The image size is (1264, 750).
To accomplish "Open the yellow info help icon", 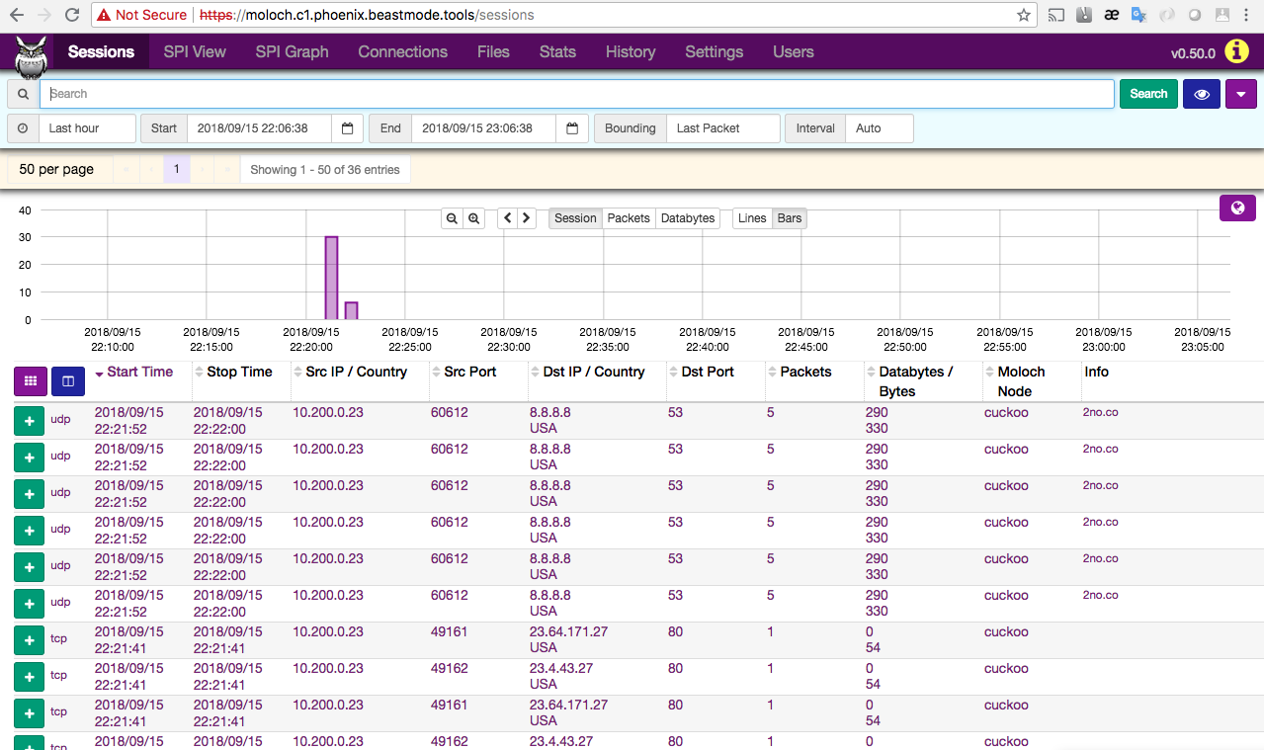I will 1236,51.
